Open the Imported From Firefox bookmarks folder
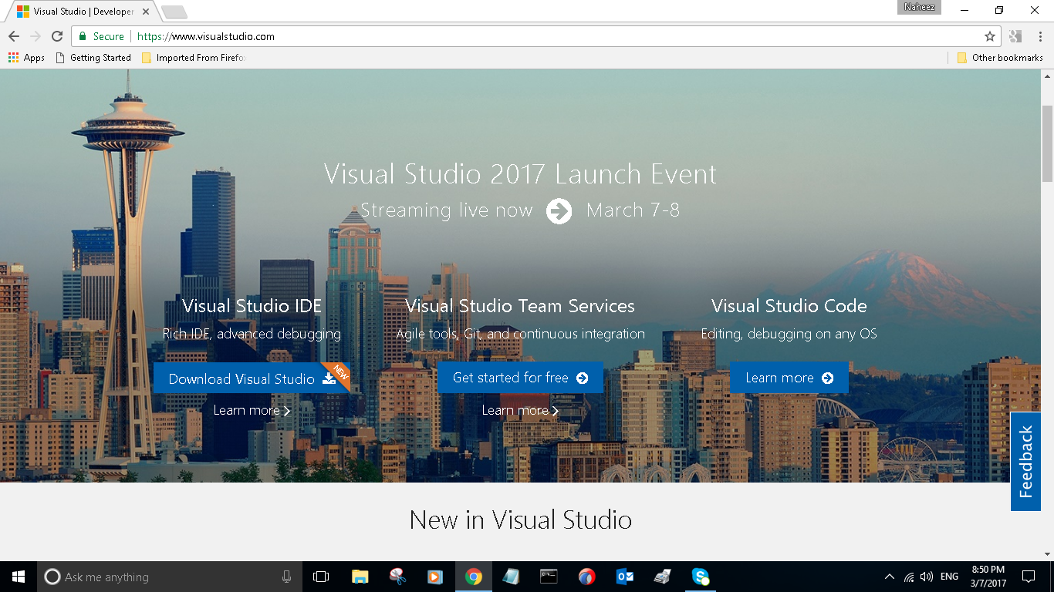The width and height of the screenshot is (1054, 592). (x=193, y=58)
